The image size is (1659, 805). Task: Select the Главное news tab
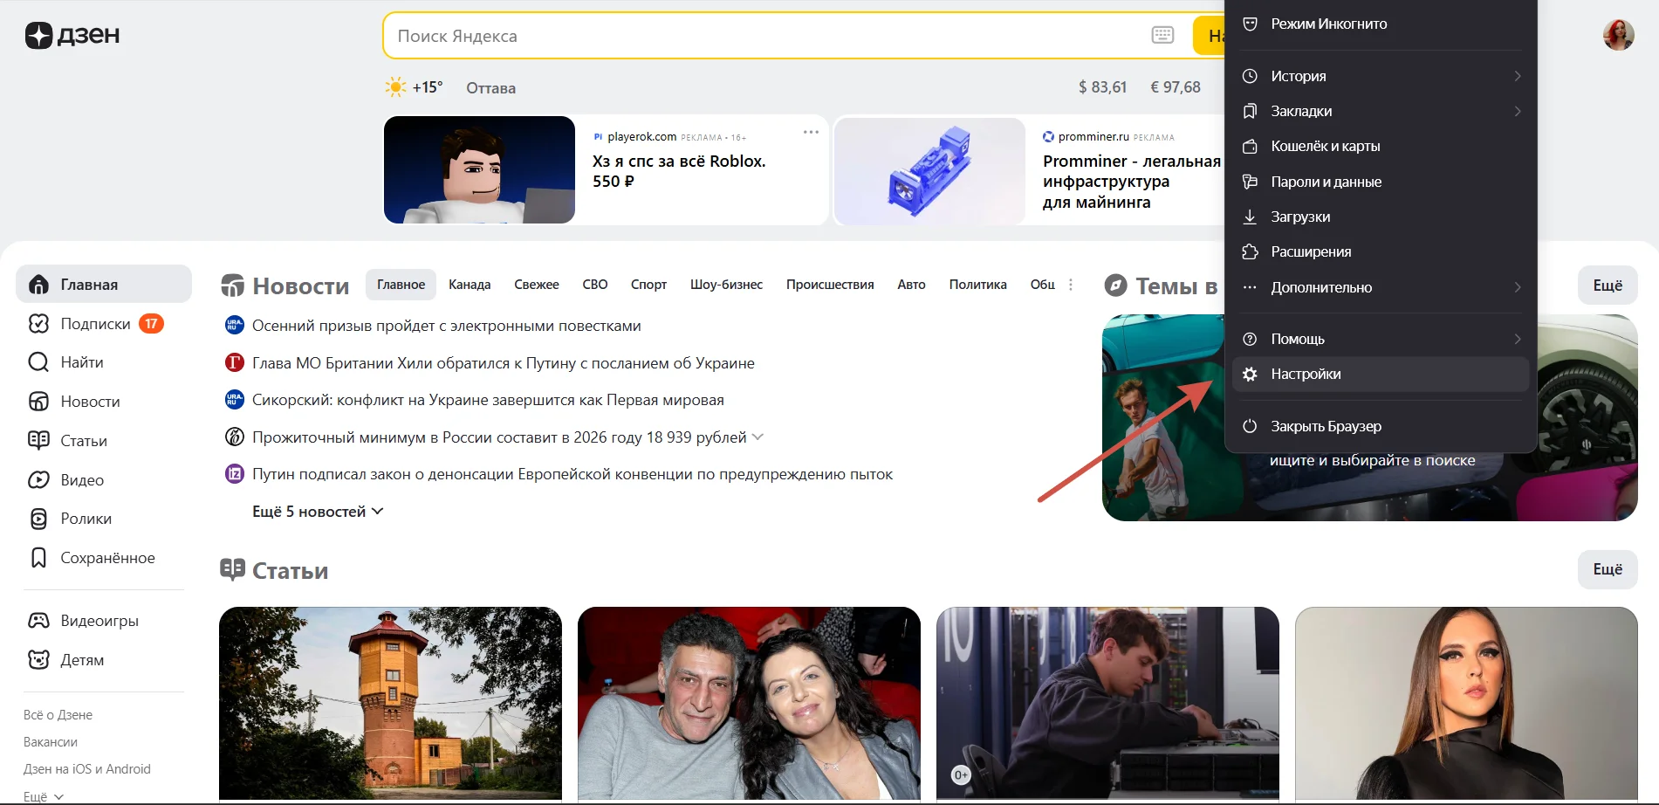click(401, 285)
